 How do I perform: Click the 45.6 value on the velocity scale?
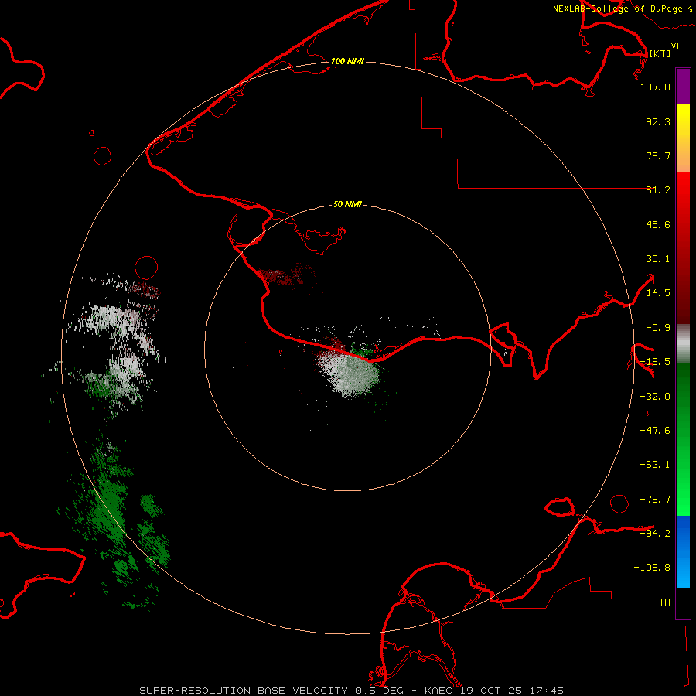[658, 224]
